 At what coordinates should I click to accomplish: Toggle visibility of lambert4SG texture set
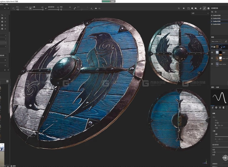pyautogui.click(x=212, y=18)
